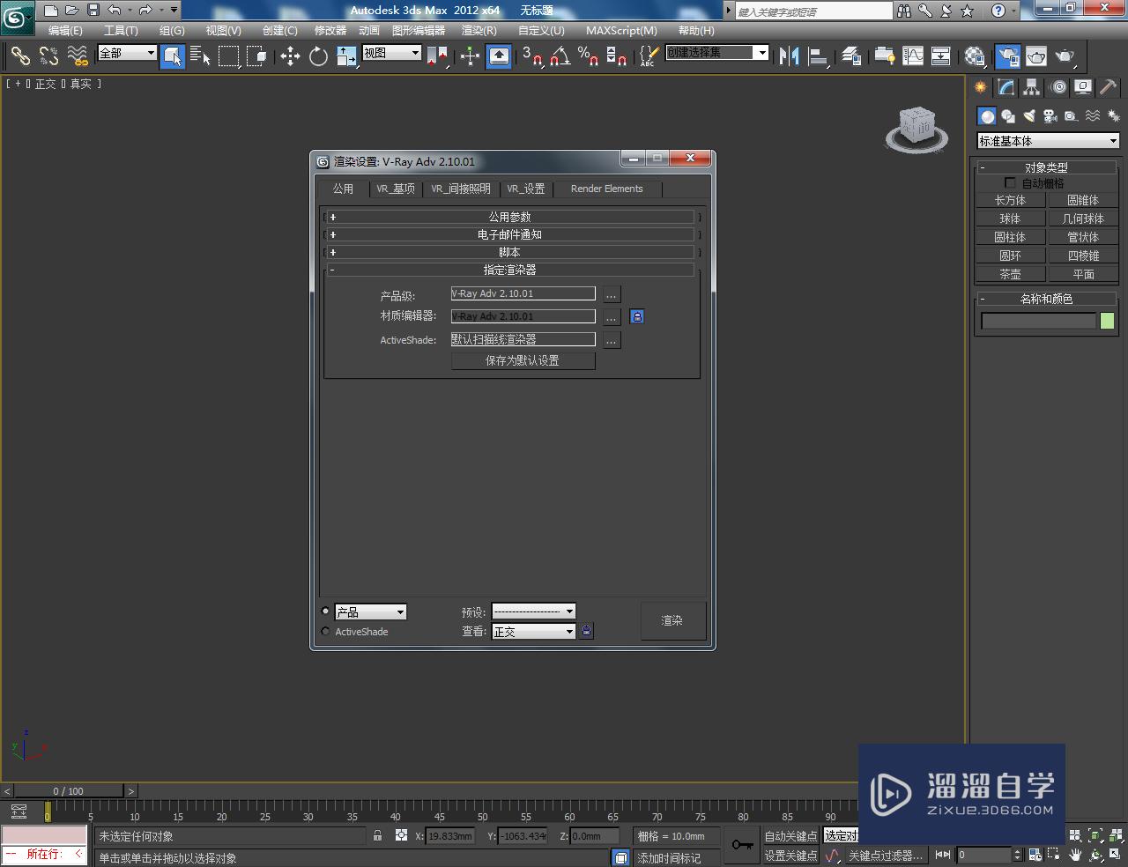Image resolution: width=1128 pixels, height=867 pixels.
Task: Open the 渲染(R) menu
Action: pos(479,30)
